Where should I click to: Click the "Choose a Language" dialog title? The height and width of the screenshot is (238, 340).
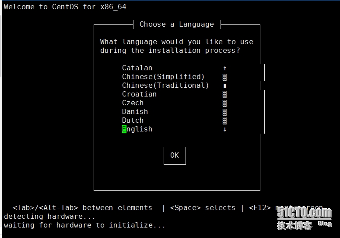[x=177, y=24]
